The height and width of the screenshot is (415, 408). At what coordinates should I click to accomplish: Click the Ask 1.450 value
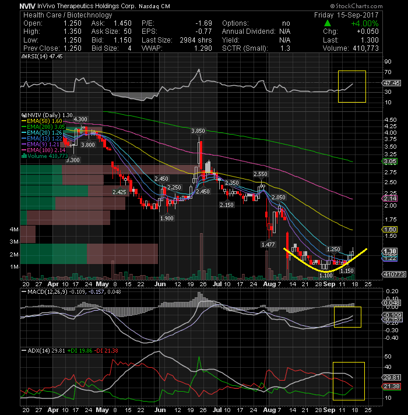[x=122, y=23]
